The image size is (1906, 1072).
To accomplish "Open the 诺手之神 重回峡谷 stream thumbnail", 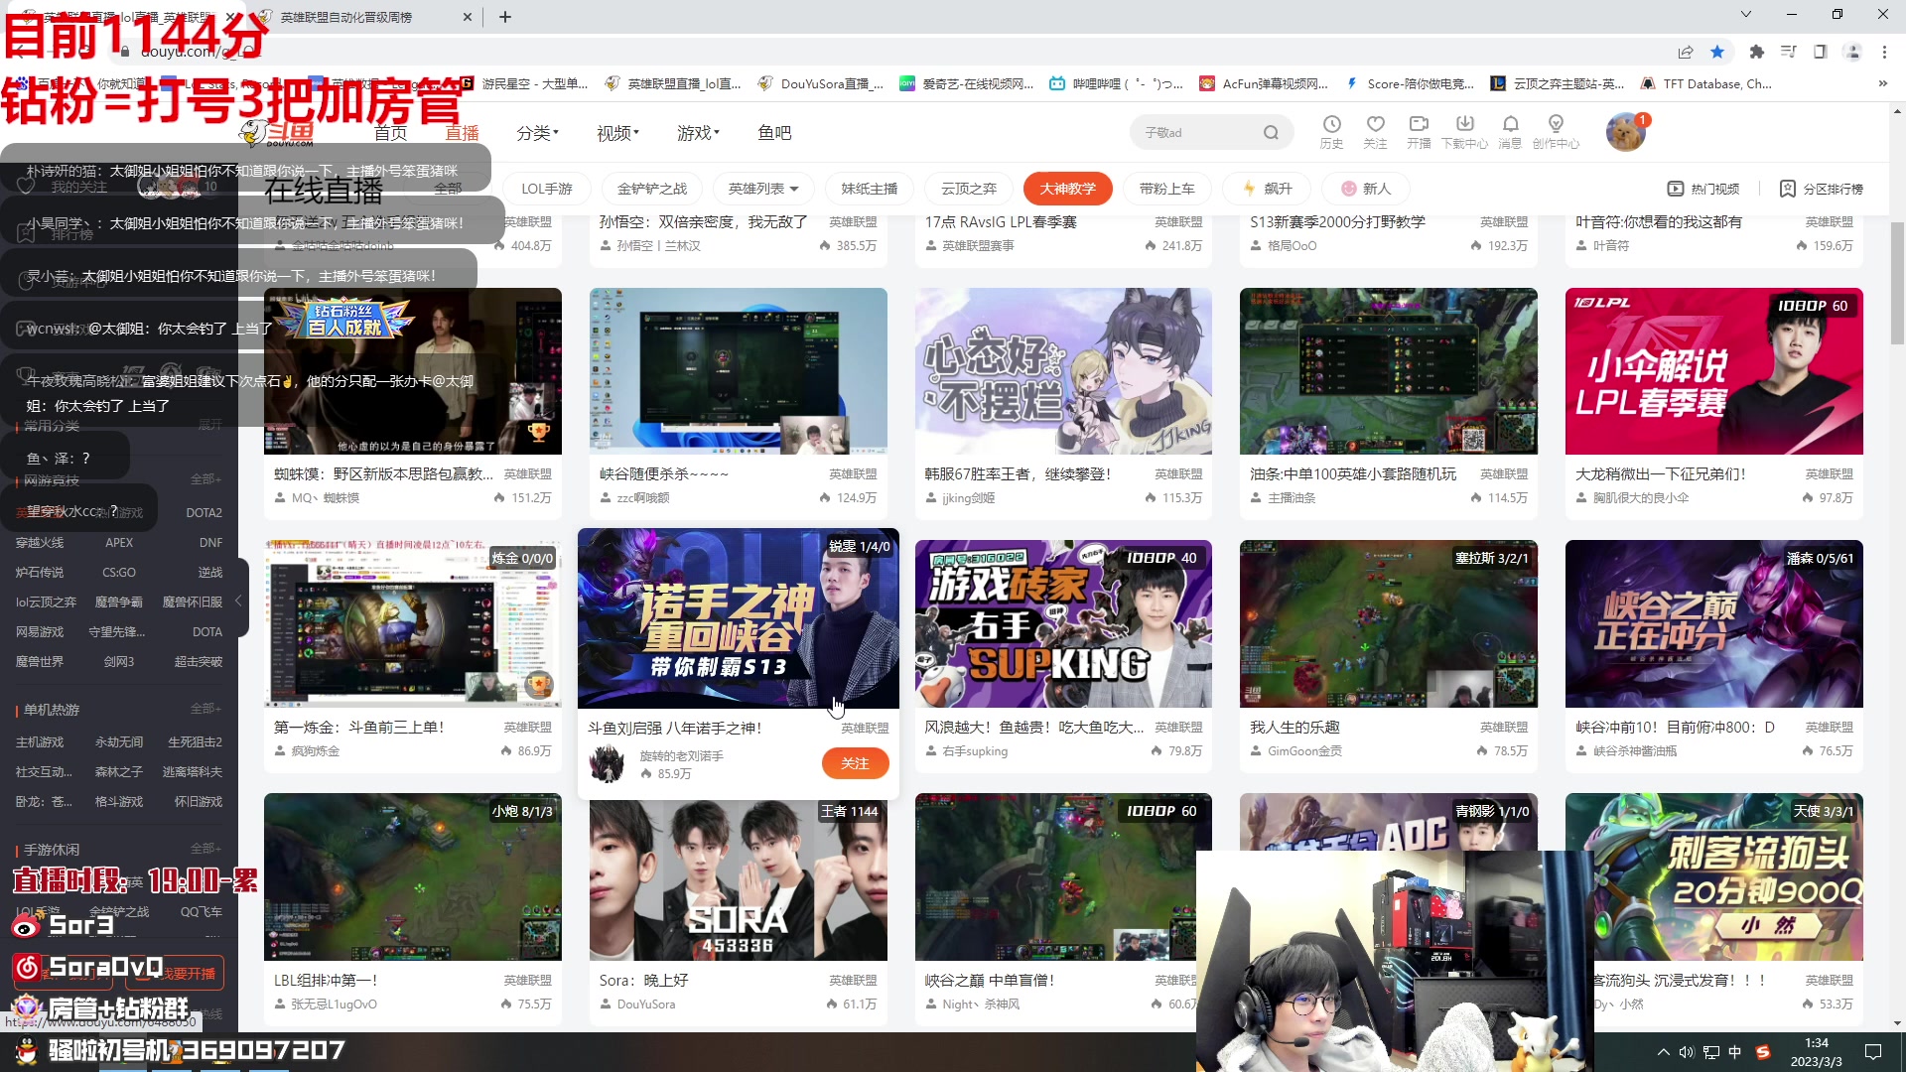I will (x=738, y=617).
